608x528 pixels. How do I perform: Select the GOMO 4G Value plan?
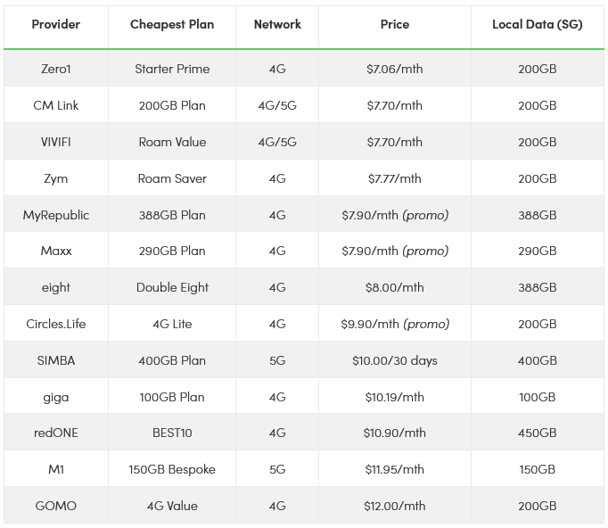point(172,506)
